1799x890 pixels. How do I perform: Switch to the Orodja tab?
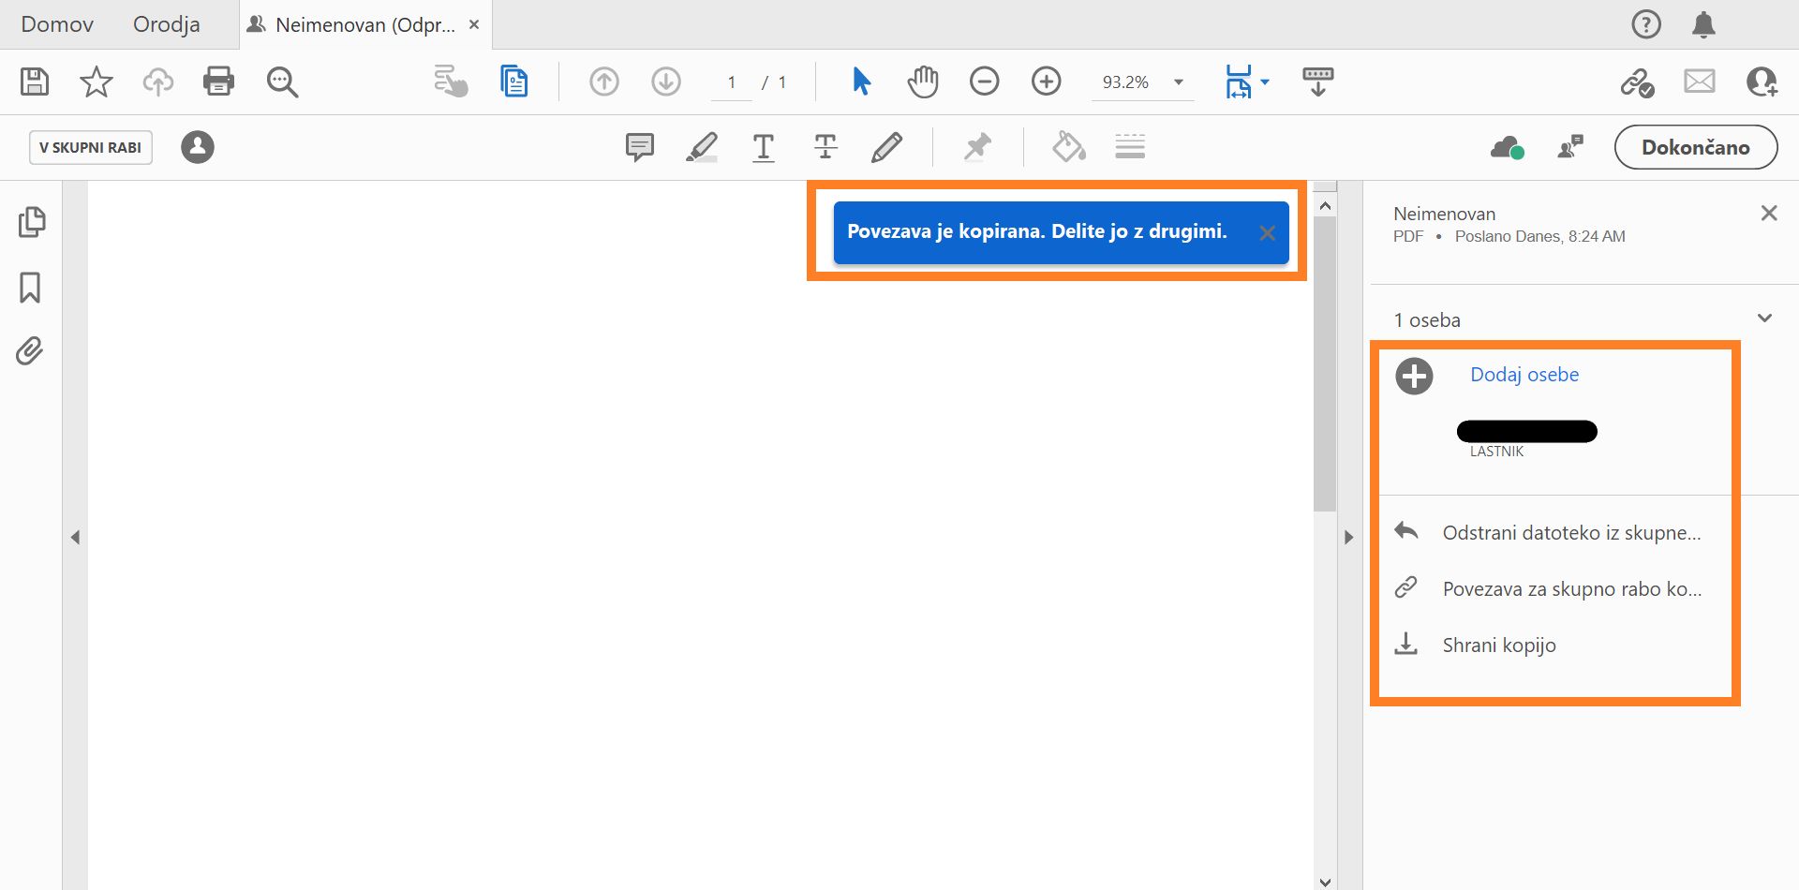click(x=167, y=24)
